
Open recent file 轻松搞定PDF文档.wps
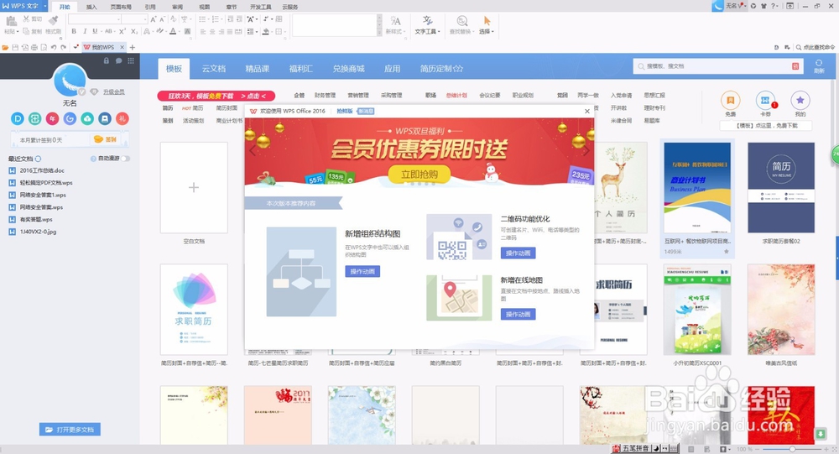[46, 183]
